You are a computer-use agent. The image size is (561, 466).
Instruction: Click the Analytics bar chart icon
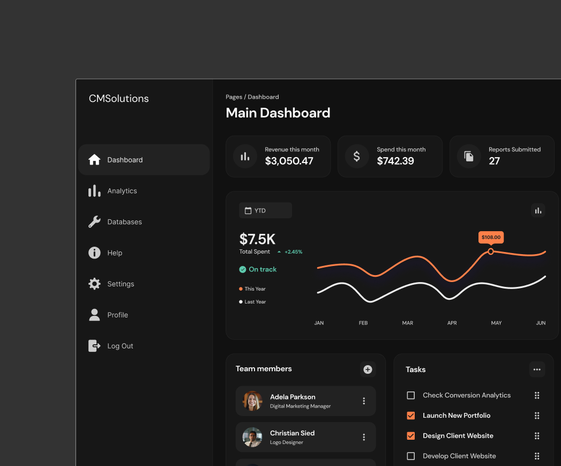94,190
